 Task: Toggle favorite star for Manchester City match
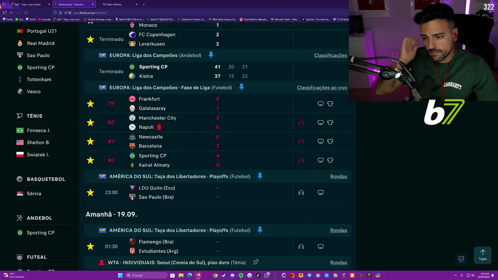point(90,122)
